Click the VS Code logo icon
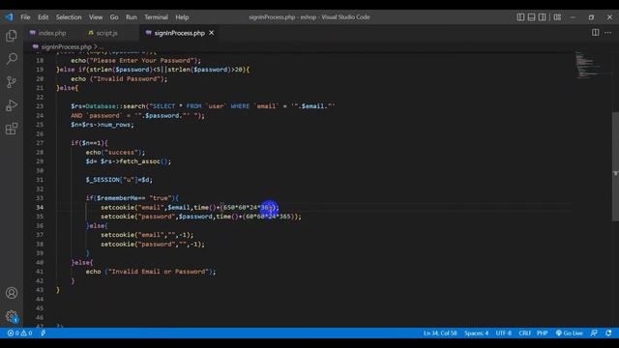Screen dimensions: 619x348 click(9, 17)
